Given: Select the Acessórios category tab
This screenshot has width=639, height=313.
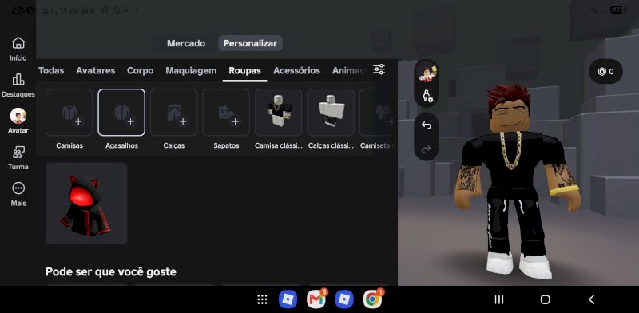Looking at the screenshot, I should click(x=296, y=70).
